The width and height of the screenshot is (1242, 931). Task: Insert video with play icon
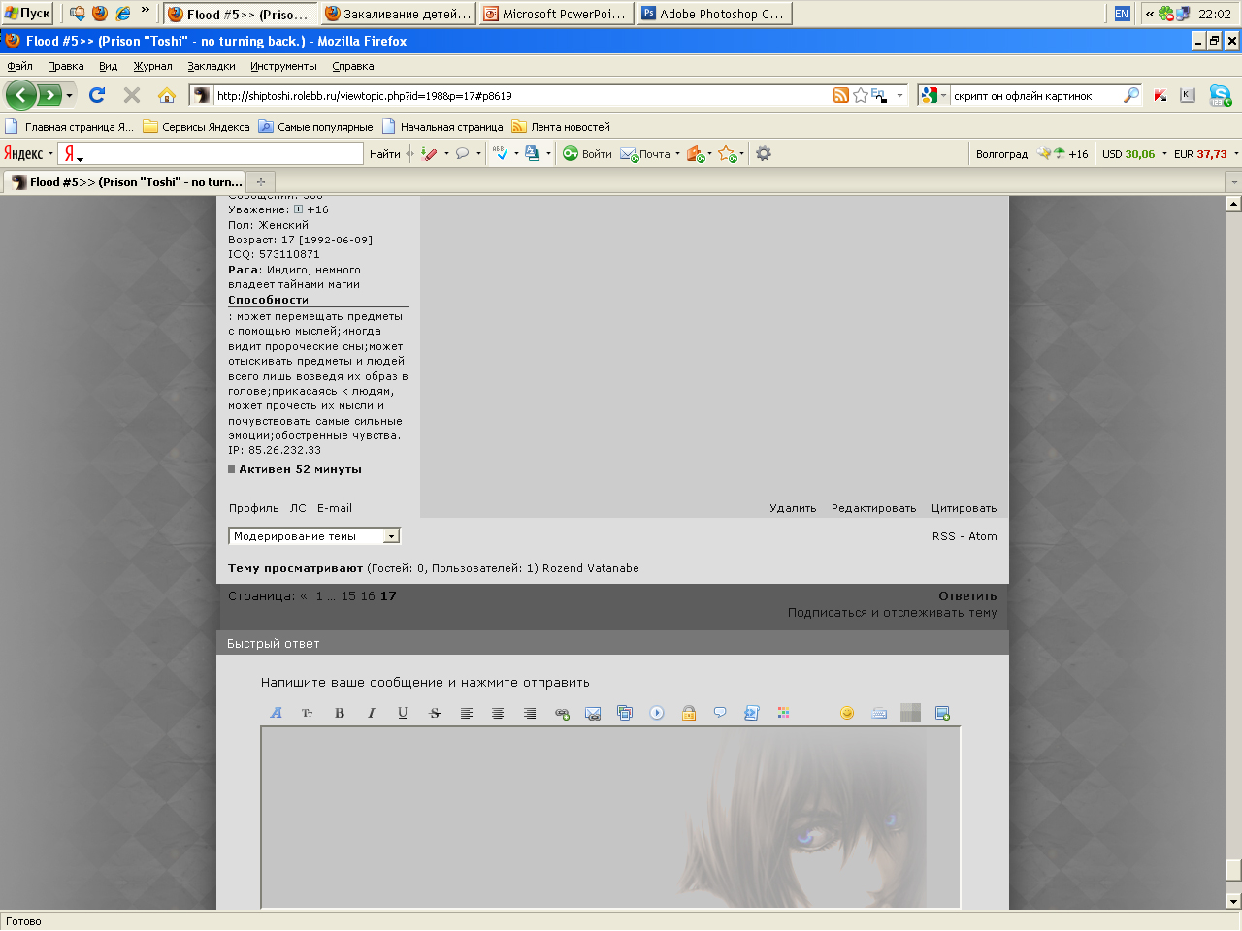657,713
